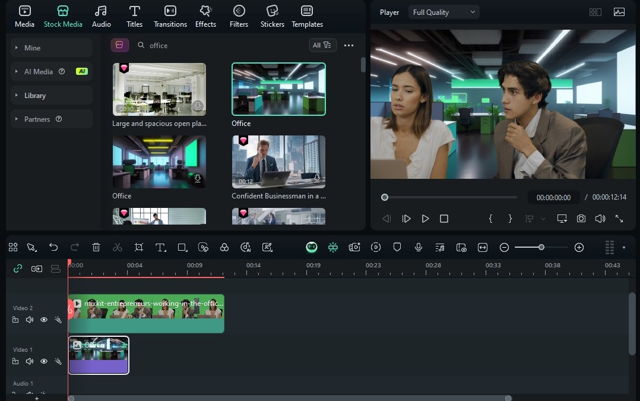This screenshot has width=640, height=401.
Task: Open help icon next to Partners
Action: [x=59, y=119]
